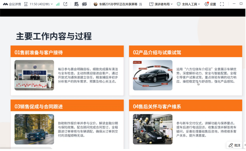This screenshot has height=151, width=246.
Task: Click the 主持人工具 shield icon
Action: click(x=179, y=4)
